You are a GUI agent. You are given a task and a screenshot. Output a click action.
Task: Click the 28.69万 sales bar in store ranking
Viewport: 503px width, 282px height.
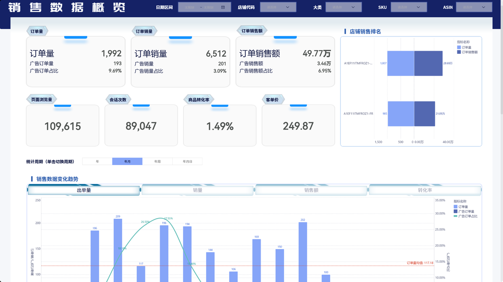click(x=428, y=64)
